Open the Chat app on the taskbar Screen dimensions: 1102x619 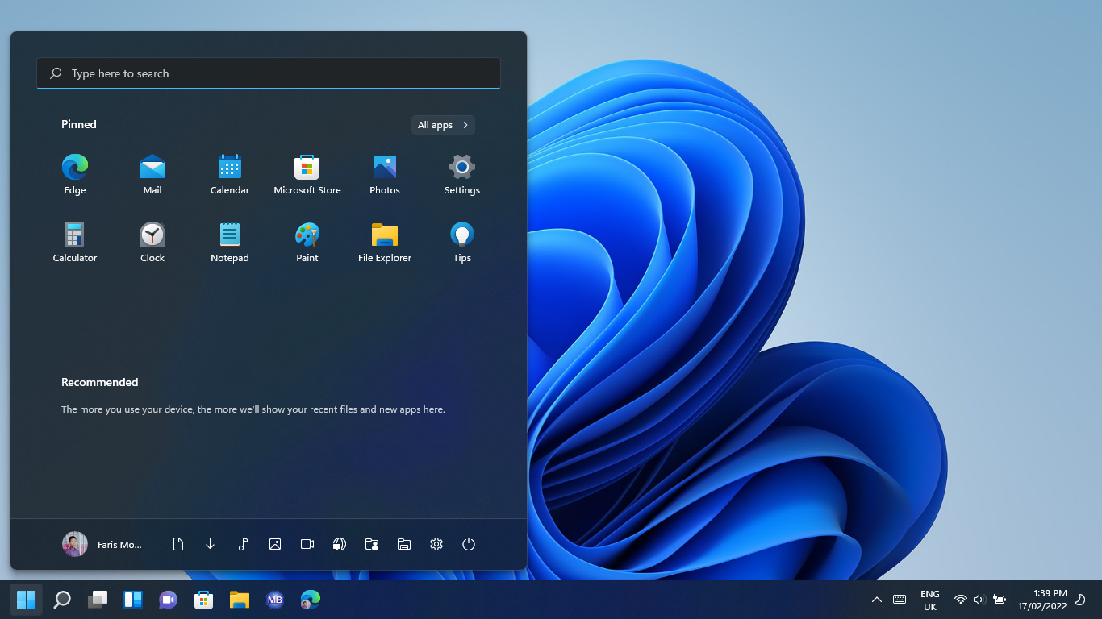coord(168,600)
